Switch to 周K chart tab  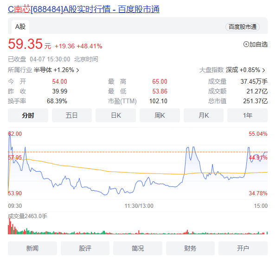160,115
